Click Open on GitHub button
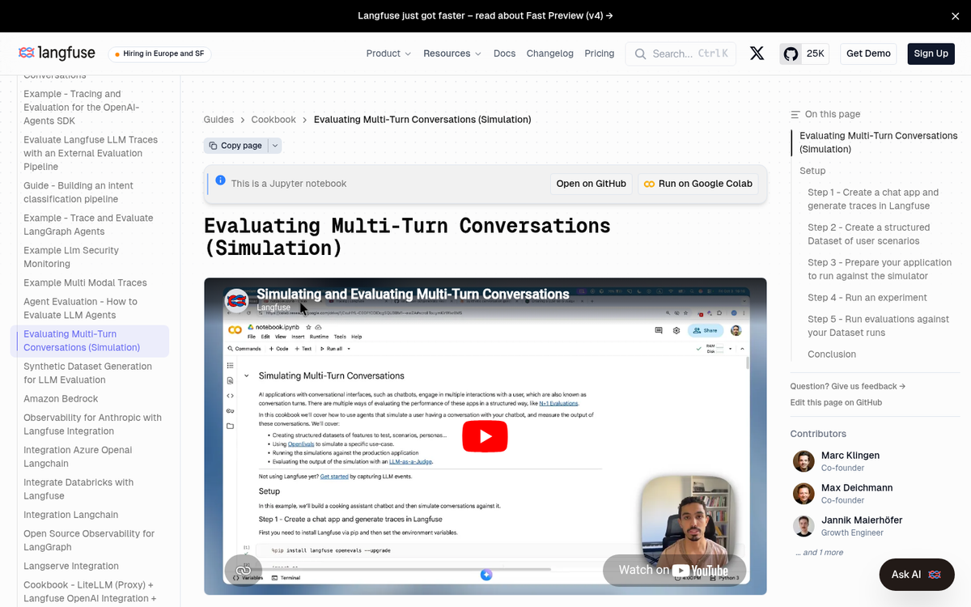Screen dimensions: 971x607 click(591, 184)
